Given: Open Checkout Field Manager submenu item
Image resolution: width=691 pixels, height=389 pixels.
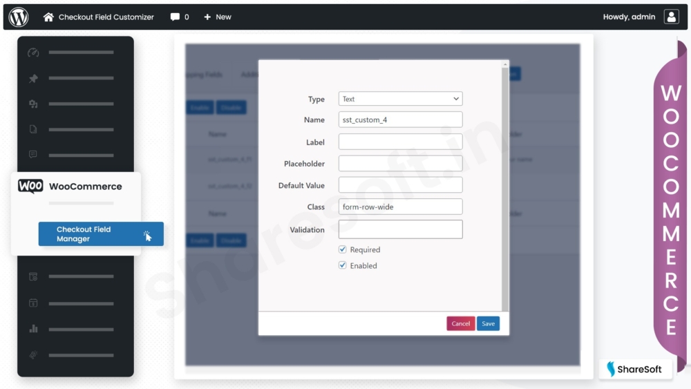Looking at the screenshot, I should pyautogui.click(x=101, y=234).
